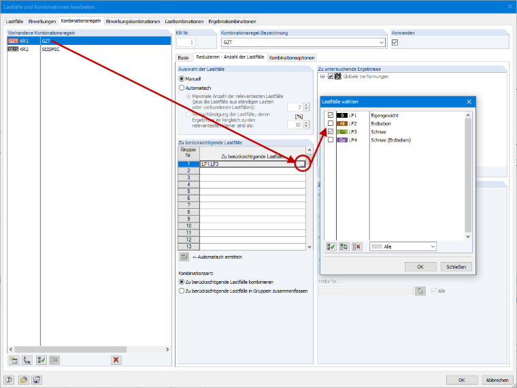Open the Lastkombinationen tab

pyautogui.click(x=184, y=22)
